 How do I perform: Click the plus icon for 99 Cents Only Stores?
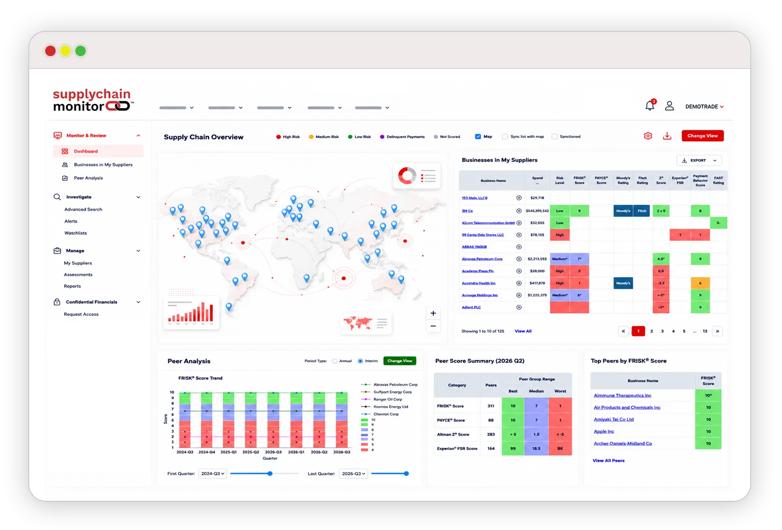[519, 235]
